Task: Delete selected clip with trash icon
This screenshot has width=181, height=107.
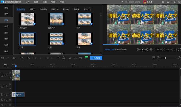Action: click(x=14, y=58)
